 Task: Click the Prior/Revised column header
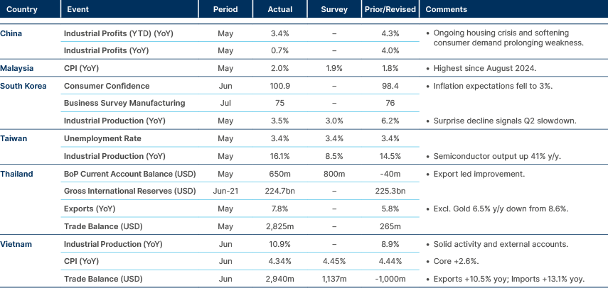pos(388,10)
